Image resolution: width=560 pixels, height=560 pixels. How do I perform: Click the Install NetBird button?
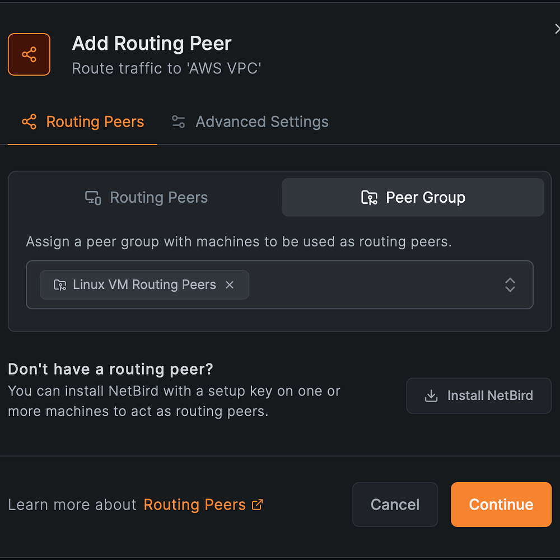click(x=479, y=395)
